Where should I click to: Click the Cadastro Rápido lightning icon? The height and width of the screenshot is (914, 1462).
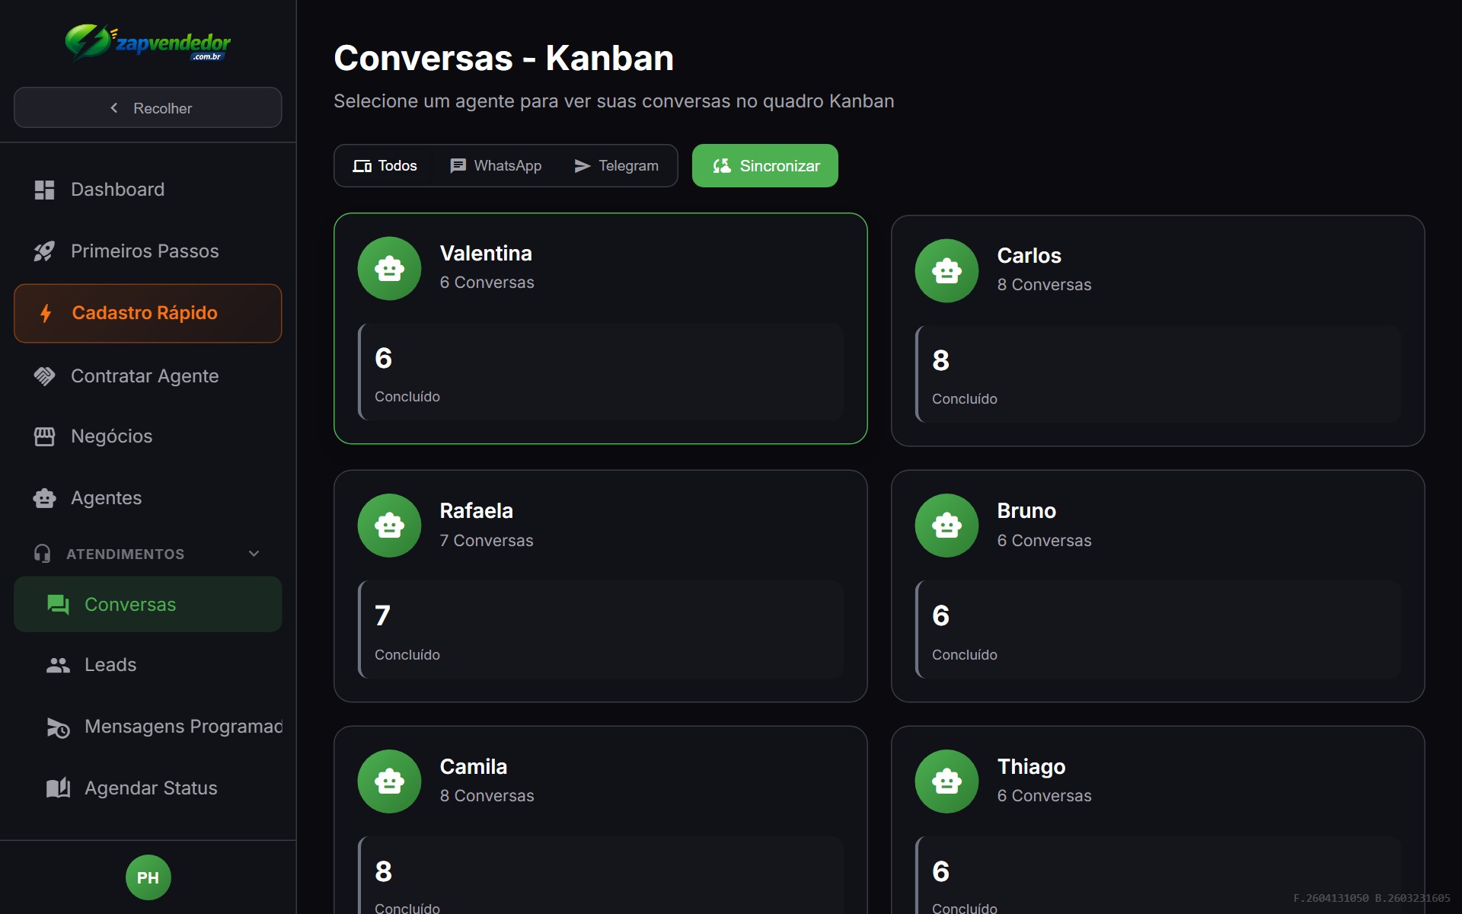(x=46, y=313)
